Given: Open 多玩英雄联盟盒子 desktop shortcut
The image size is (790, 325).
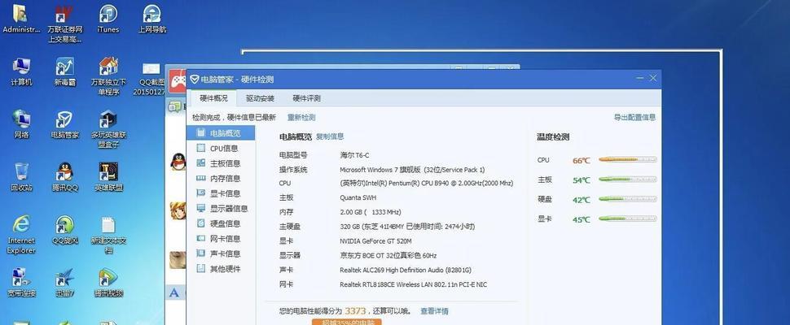Looking at the screenshot, I should [108, 129].
